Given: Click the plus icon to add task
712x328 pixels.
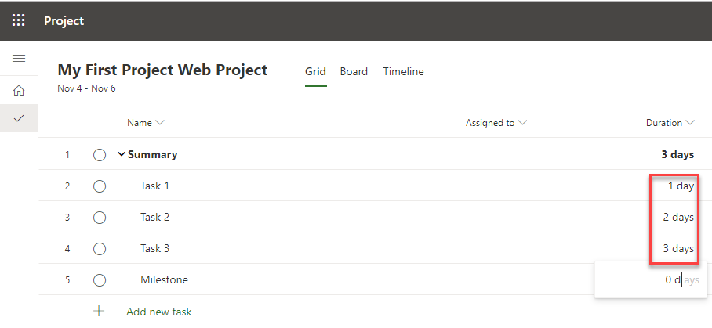Looking at the screenshot, I should coord(100,311).
